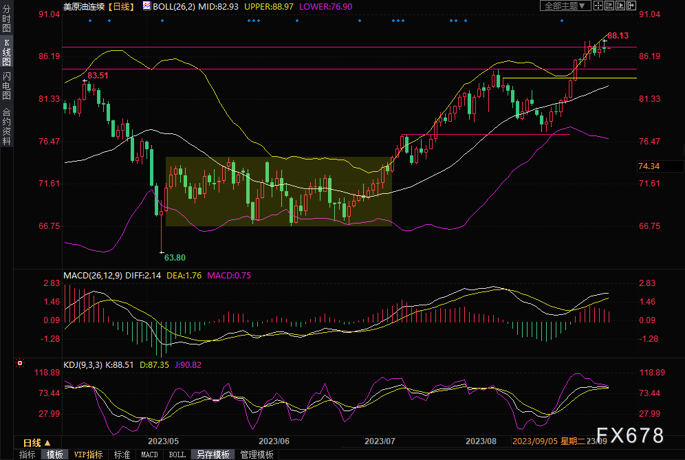Switch to 分时图 view in left sidebar
The width and height of the screenshot is (685, 460).
pyautogui.click(x=6, y=19)
